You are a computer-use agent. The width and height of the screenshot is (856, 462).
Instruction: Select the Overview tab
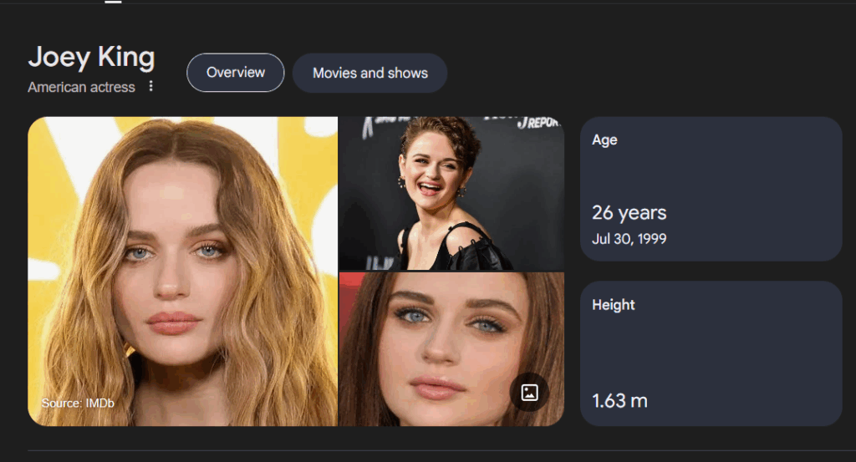pos(235,73)
